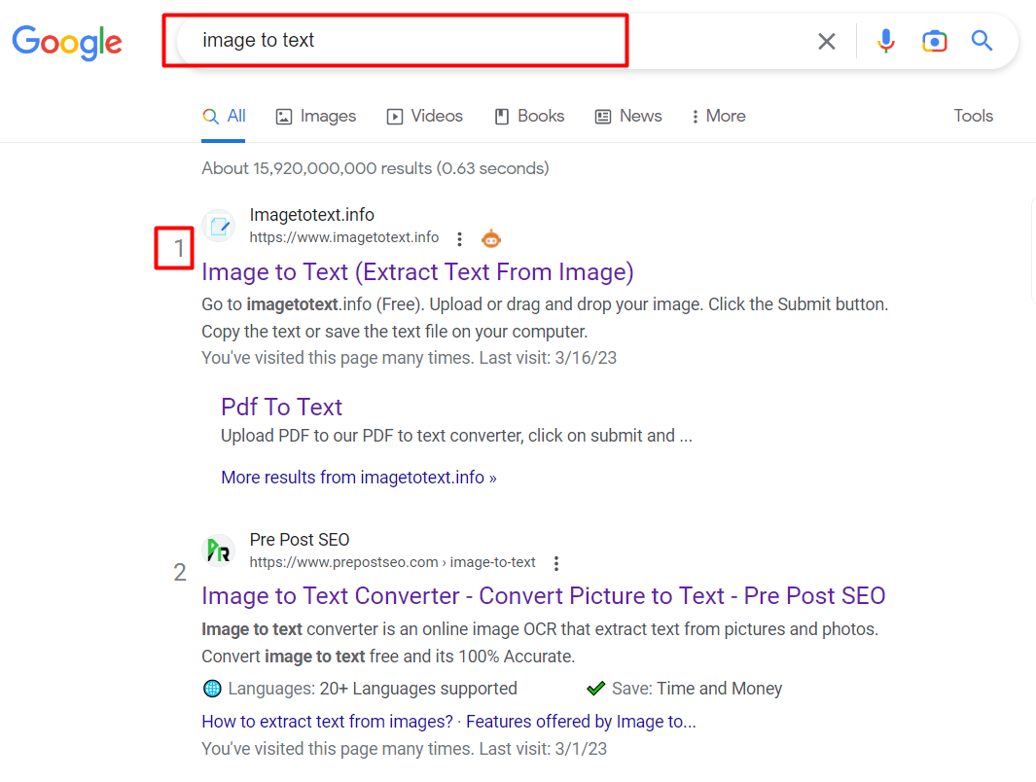
Task: Click 'Last visit: 3/1/23' visited note
Action: 543,749
